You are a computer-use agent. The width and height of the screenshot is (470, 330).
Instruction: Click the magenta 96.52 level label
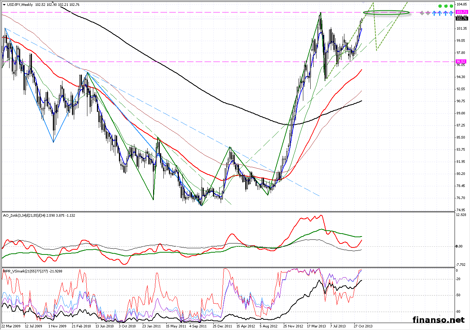pos(460,62)
